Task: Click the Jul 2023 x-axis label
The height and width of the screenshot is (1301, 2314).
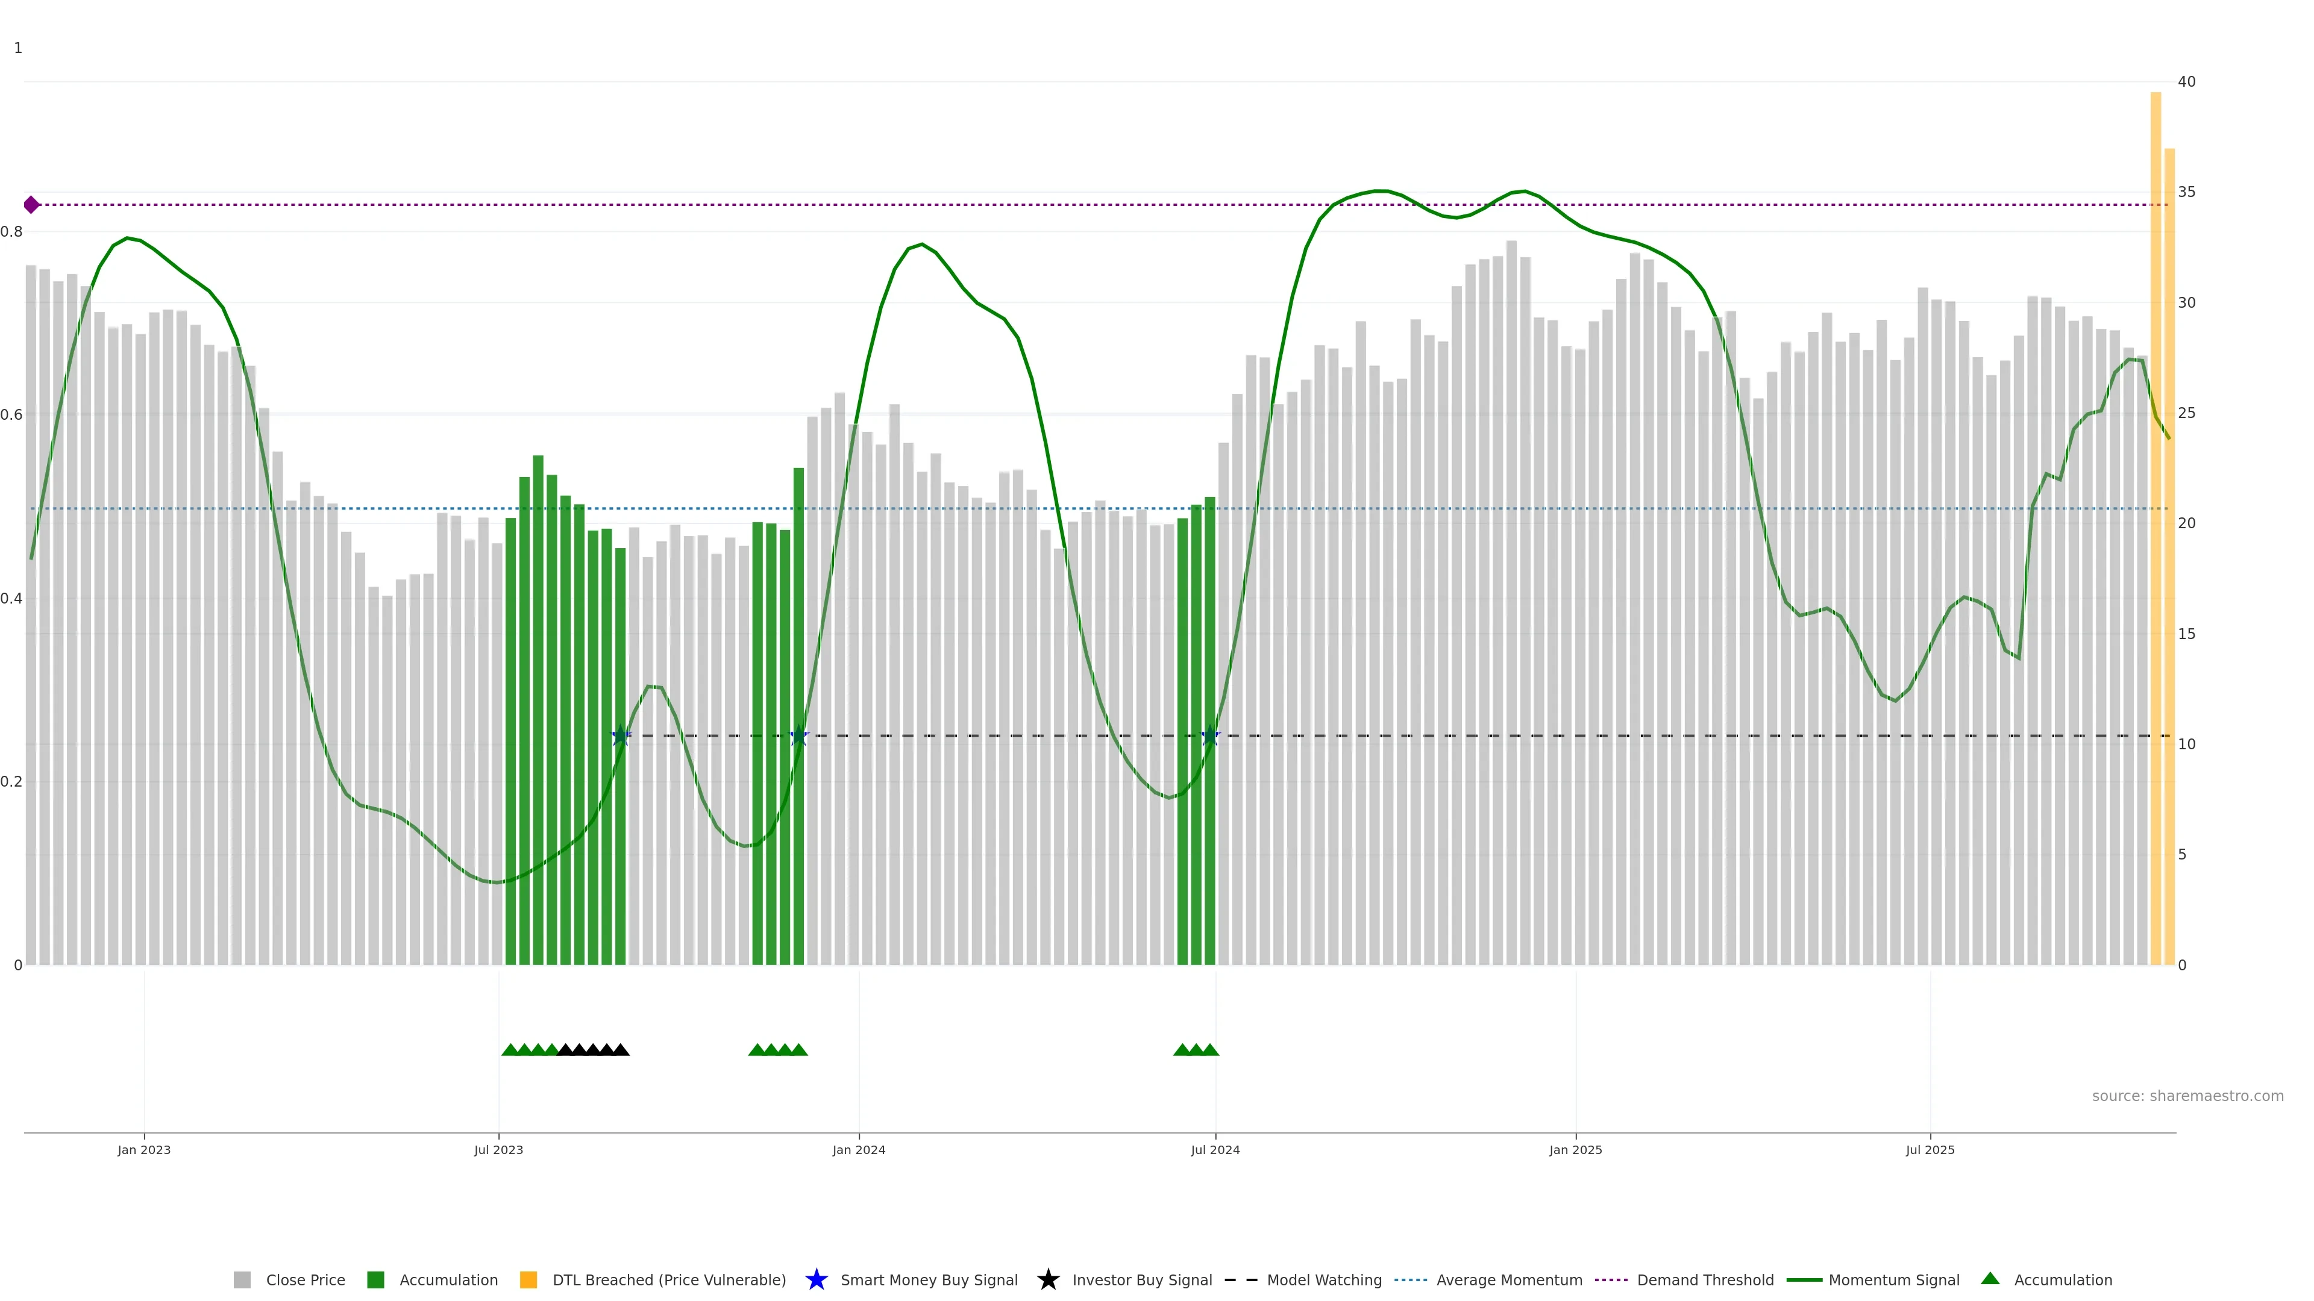Action: tap(498, 1149)
